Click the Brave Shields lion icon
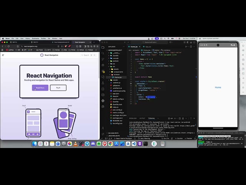246x185 pixels. [66, 46]
